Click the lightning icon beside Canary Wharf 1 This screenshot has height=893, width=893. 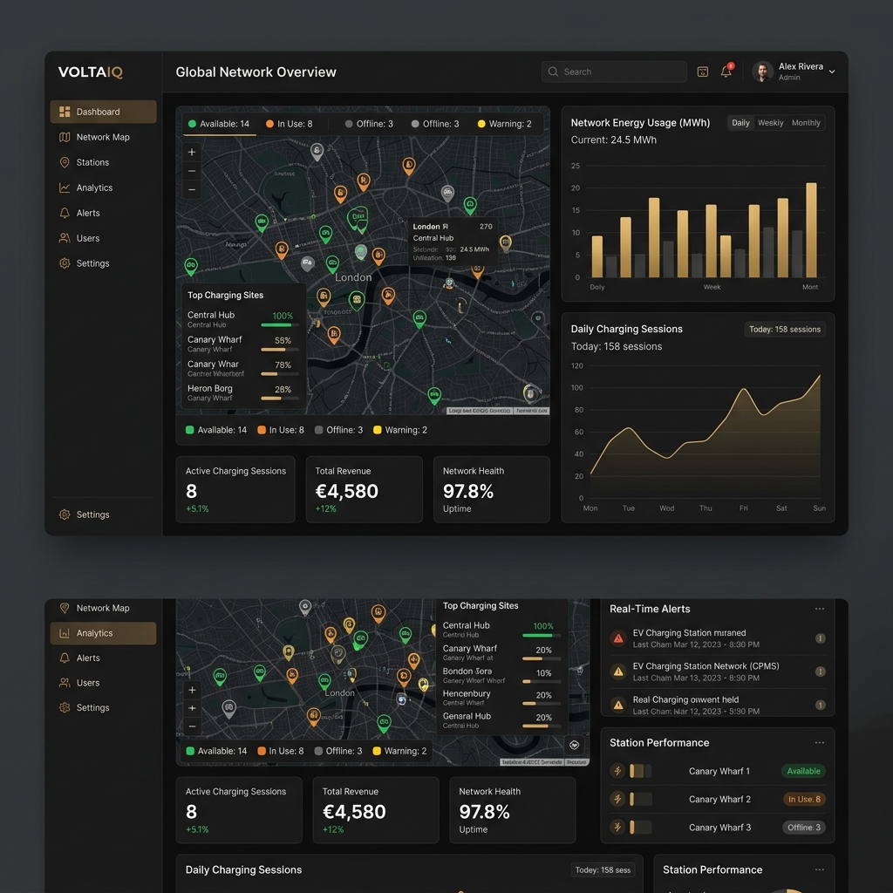click(617, 771)
